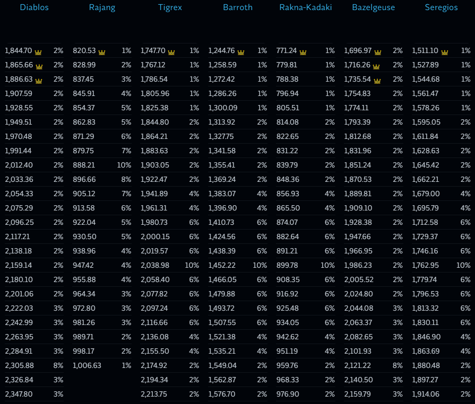475x404 pixels.
Task: Click the crown icon next to 820.53
Action: [102, 52]
